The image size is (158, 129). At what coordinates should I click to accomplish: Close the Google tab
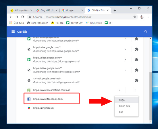(82, 10)
